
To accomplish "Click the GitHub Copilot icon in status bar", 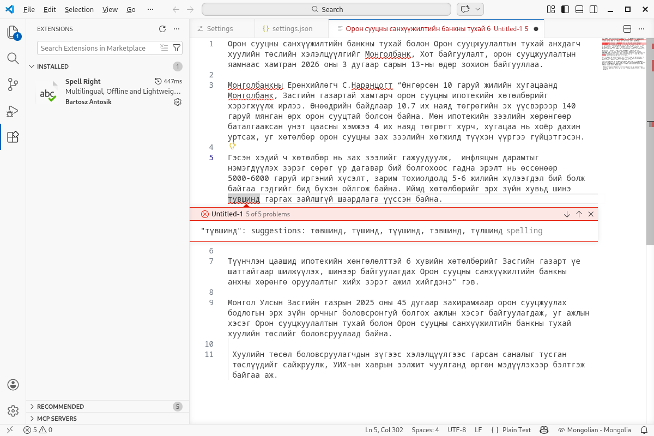I will tap(544, 430).
